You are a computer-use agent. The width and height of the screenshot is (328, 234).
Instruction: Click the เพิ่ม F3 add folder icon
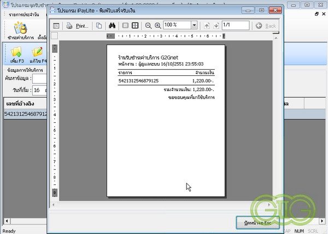coord(17,55)
